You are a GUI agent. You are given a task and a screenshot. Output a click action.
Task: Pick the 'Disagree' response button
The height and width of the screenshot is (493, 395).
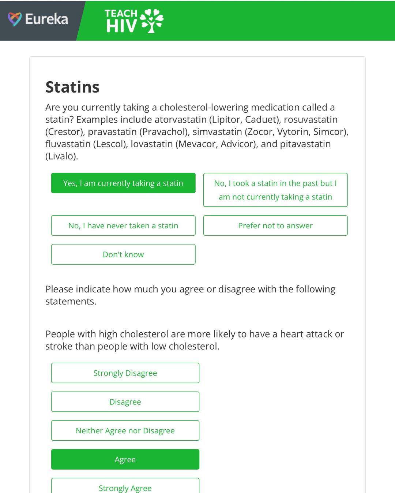coord(125,402)
